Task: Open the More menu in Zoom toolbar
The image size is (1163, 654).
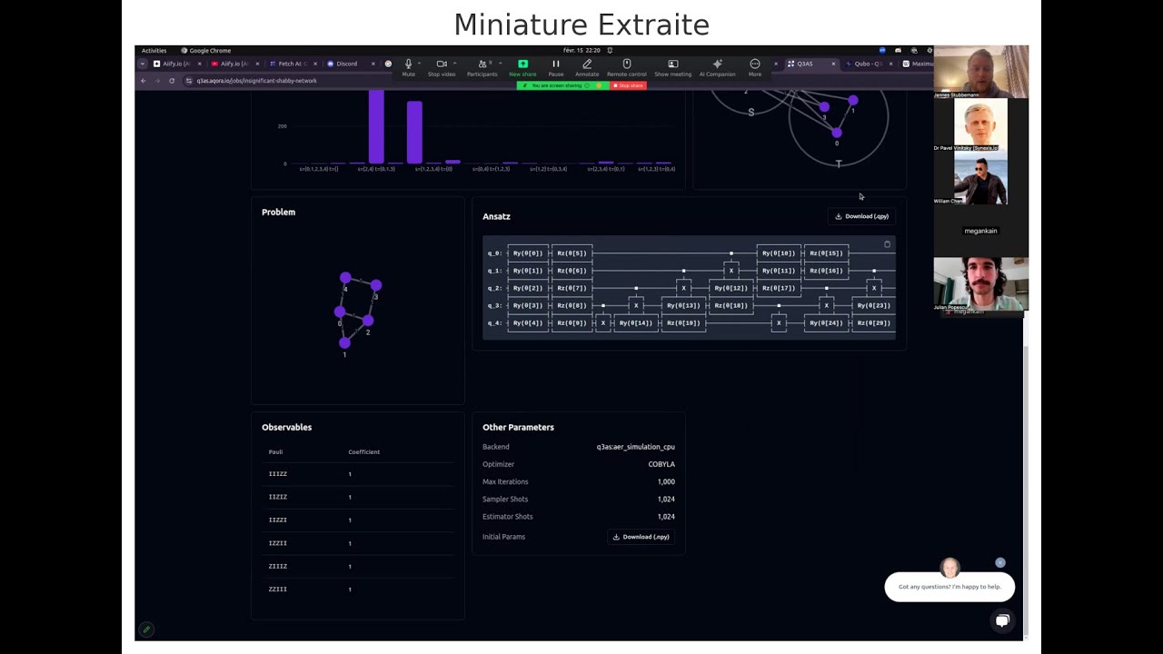Action: coord(755,64)
